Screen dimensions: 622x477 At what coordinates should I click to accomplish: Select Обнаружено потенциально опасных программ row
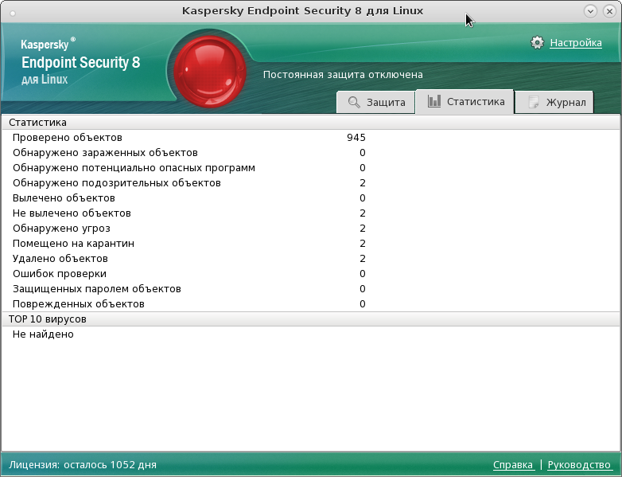pos(311,167)
